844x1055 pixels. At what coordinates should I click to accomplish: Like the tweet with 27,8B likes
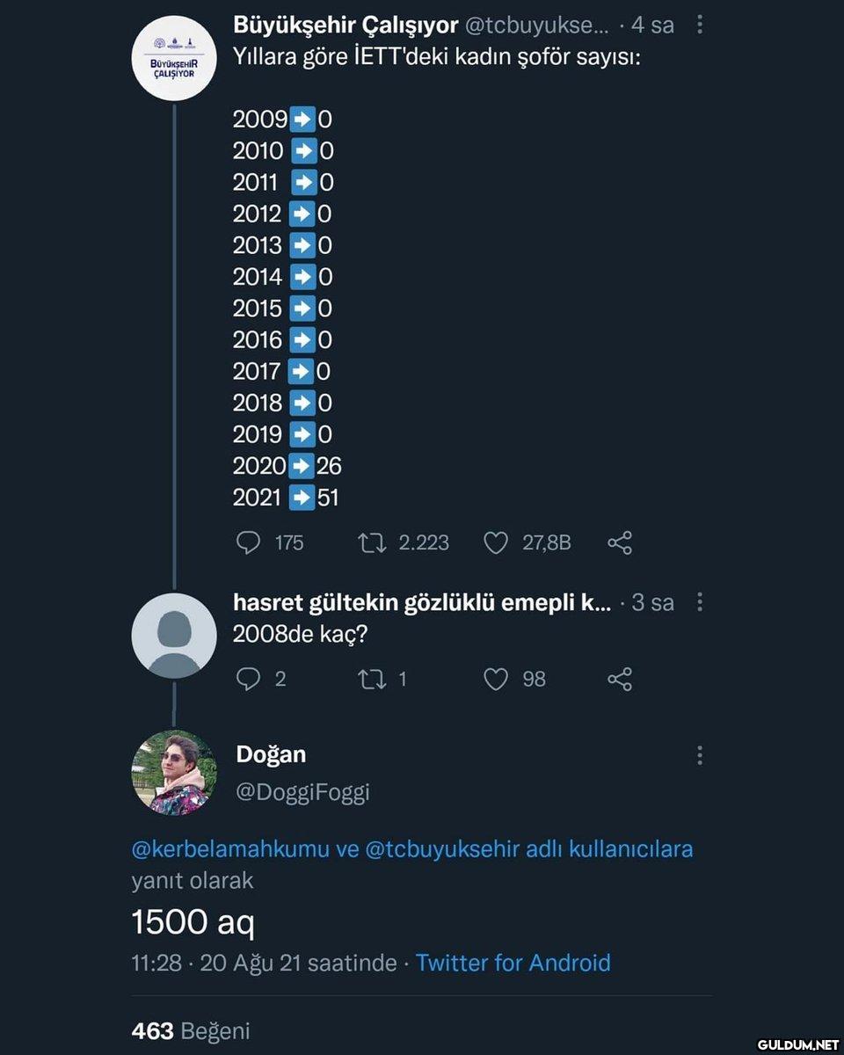(496, 542)
